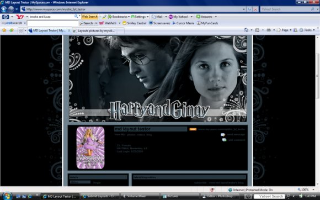Image resolution: width=320 pixels, height=200 pixels.
Task: Close the MD Layout Testor tab
Action: [69, 30]
